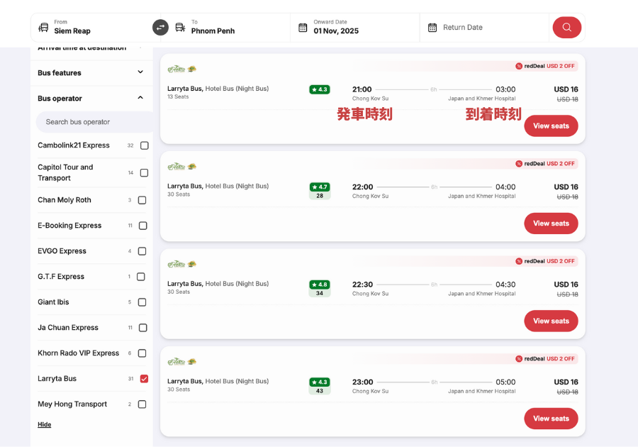Screen dimensions: 638x447
Task: Swap From and To locations
Action: tap(160, 28)
